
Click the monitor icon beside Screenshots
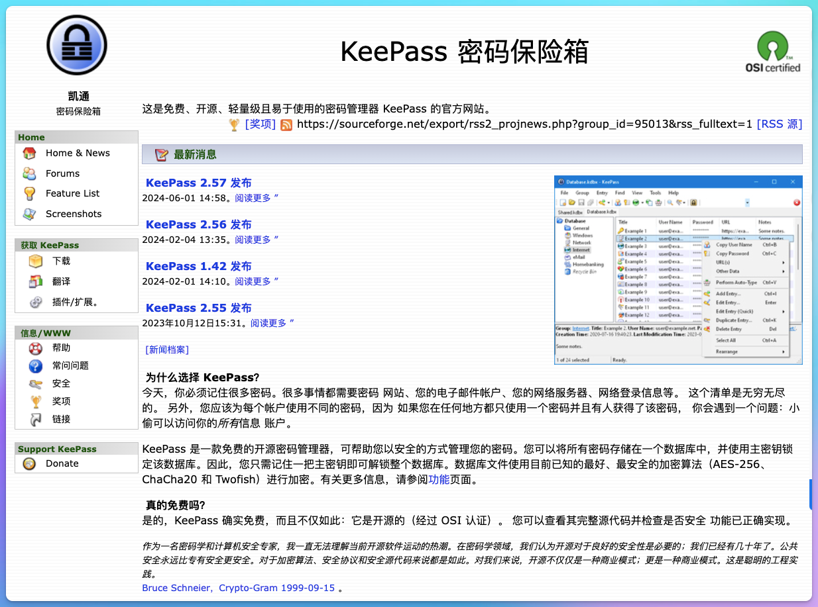point(29,214)
